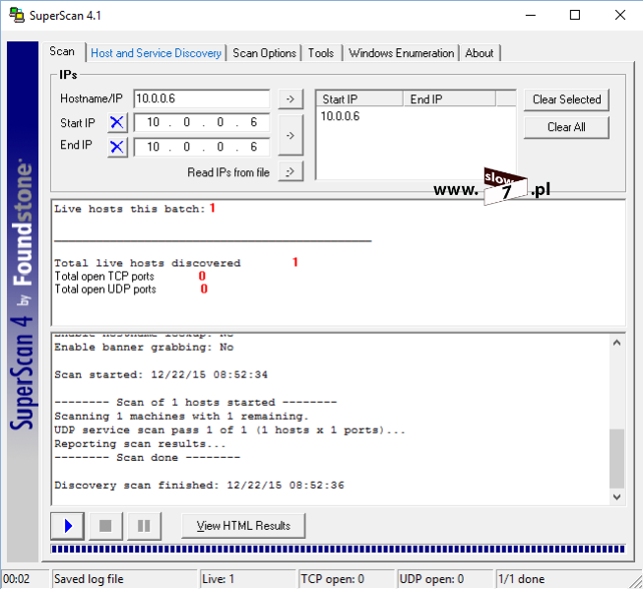Image resolution: width=643 pixels, height=589 pixels.
Task: Stop the scan with the square button
Action: 105,525
